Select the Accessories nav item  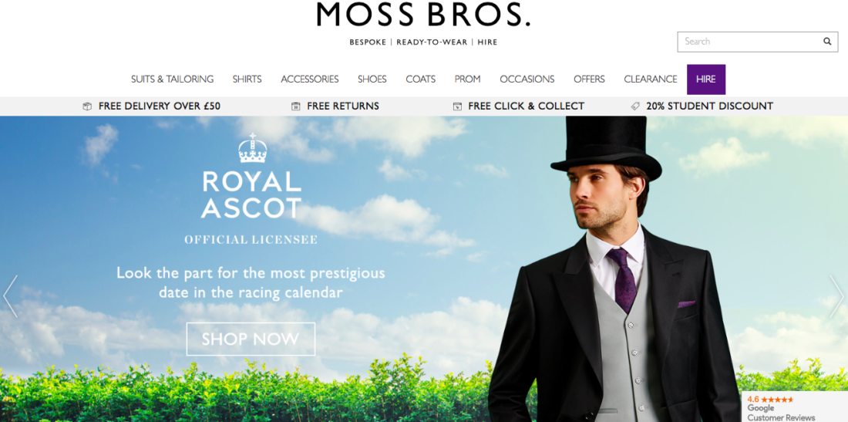click(x=310, y=79)
